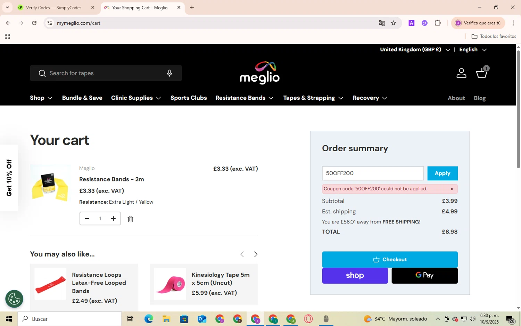Close the Your Shopping Cart tab
521x326 pixels.
click(179, 7)
